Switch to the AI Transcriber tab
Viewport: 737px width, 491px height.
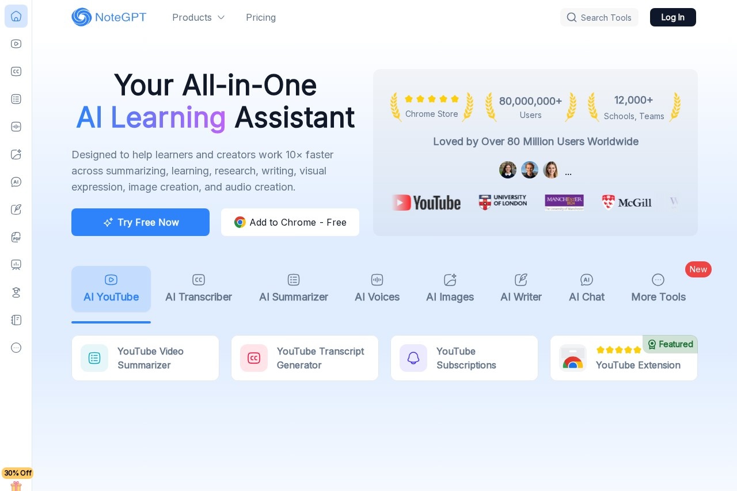click(199, 289)
